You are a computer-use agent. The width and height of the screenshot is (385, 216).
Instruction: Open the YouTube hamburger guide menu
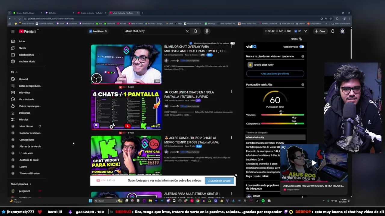point(13,31)
